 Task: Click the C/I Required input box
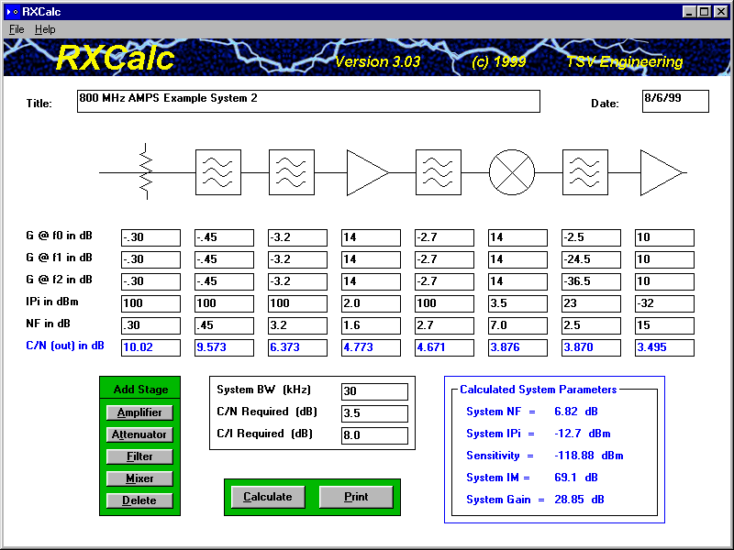(x=374, y=435)
